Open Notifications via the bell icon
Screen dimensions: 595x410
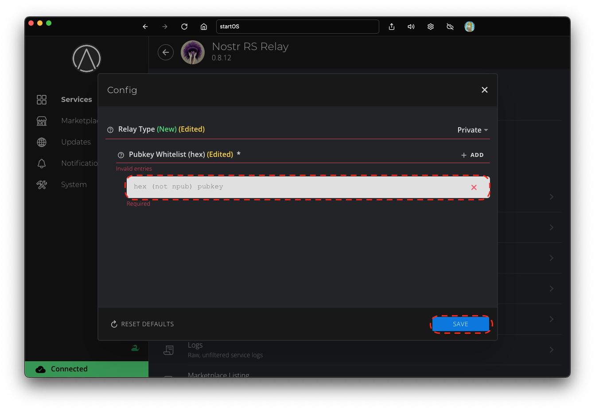point(41,163)
